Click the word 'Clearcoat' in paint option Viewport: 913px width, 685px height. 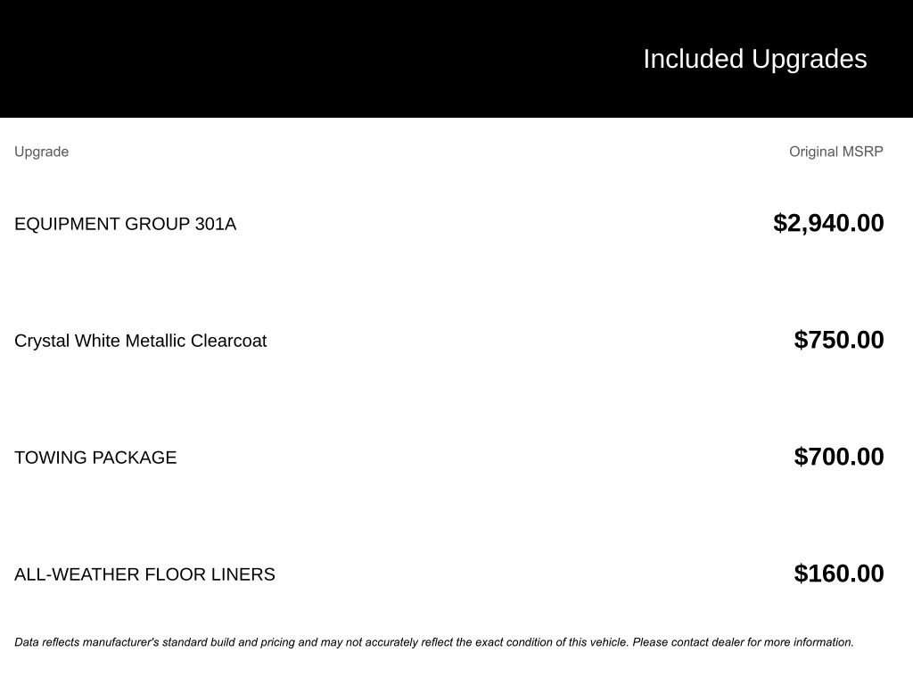228,341
